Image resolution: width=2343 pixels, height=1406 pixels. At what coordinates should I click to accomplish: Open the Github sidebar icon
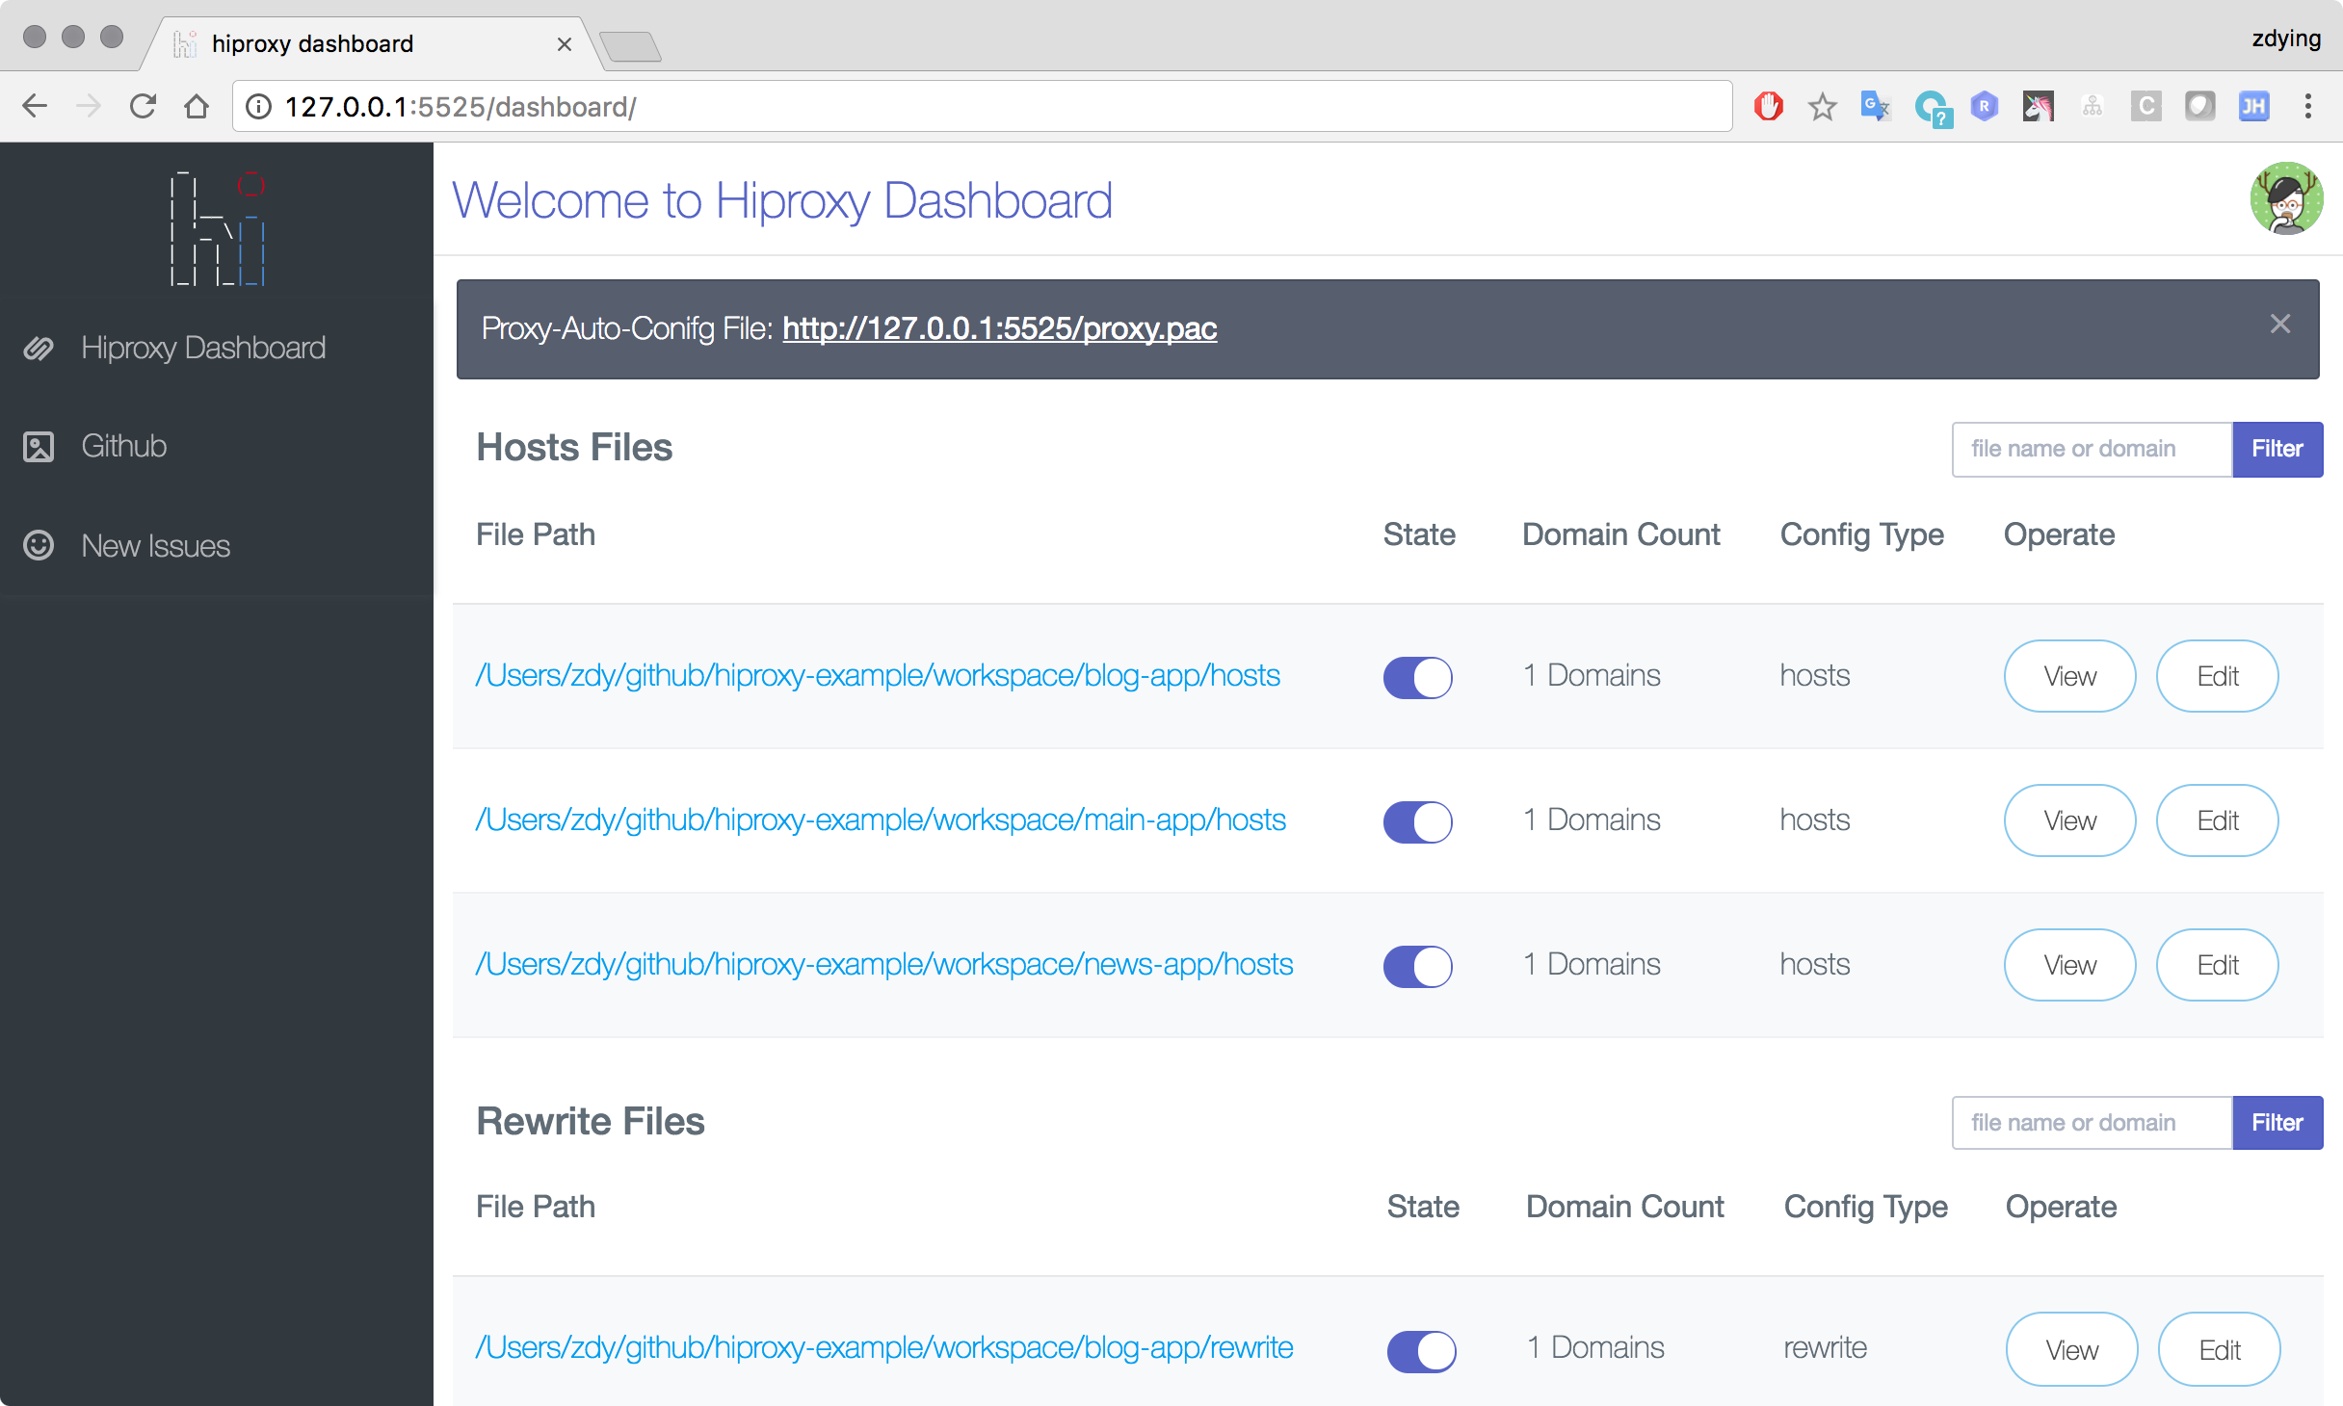(39, 446)
